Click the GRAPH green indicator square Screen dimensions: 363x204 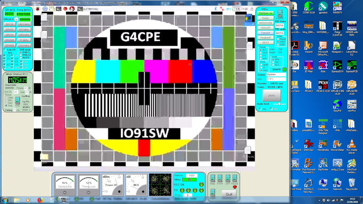[x=285, y=69]
